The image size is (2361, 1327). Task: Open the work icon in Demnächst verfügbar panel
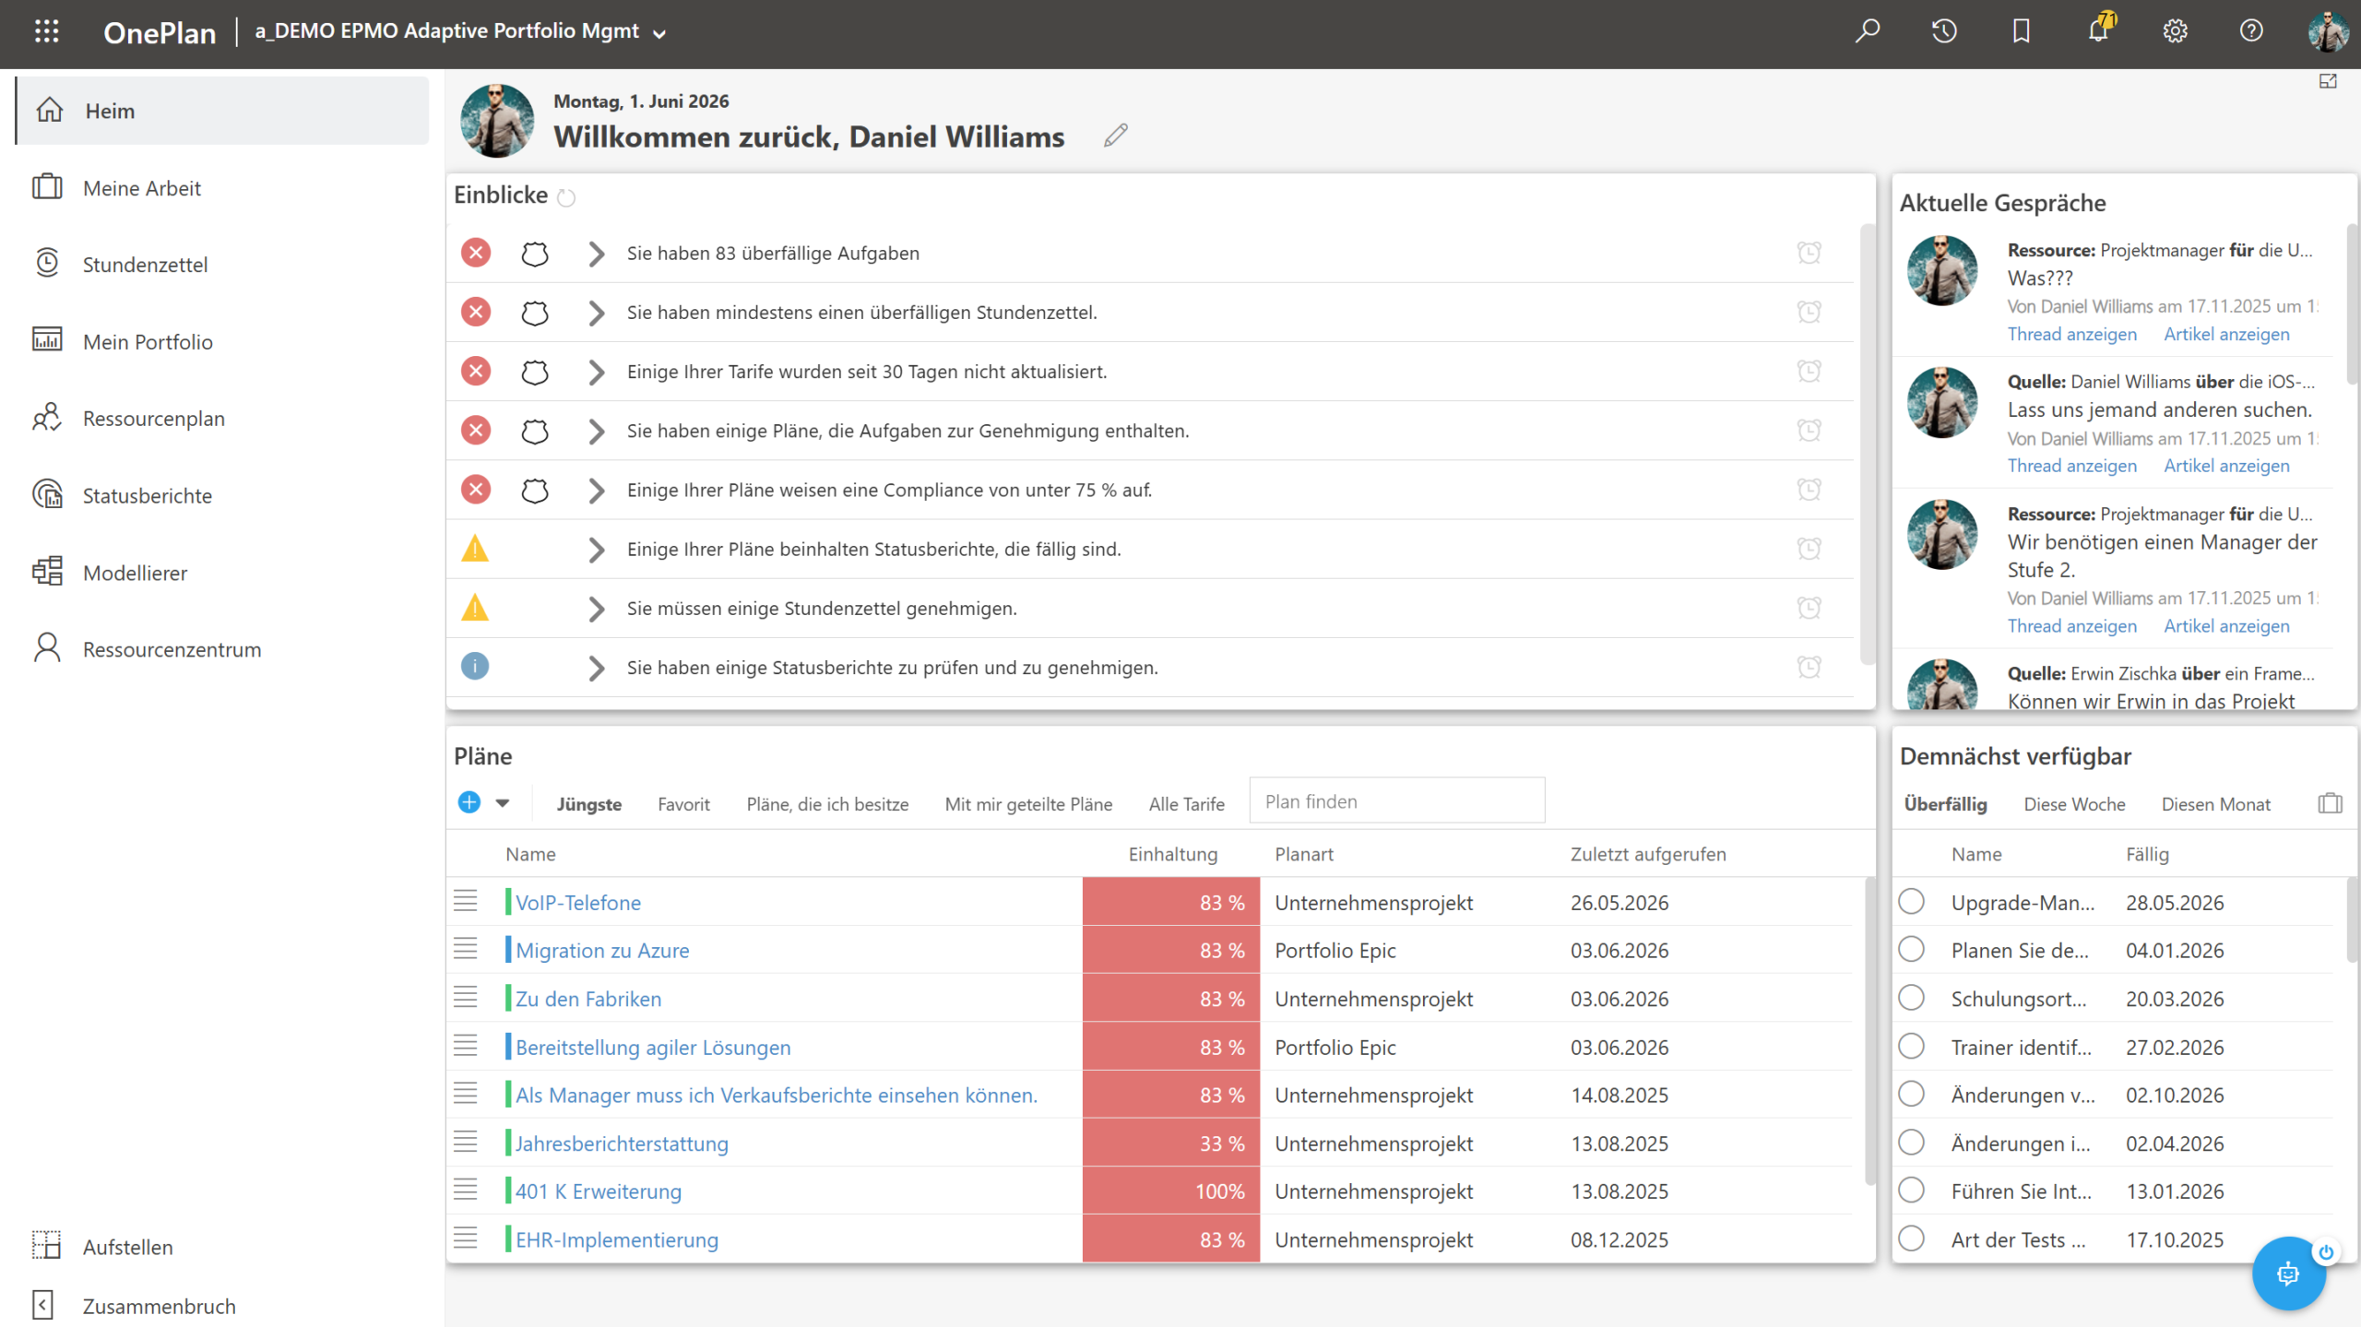coord(2330,803)
